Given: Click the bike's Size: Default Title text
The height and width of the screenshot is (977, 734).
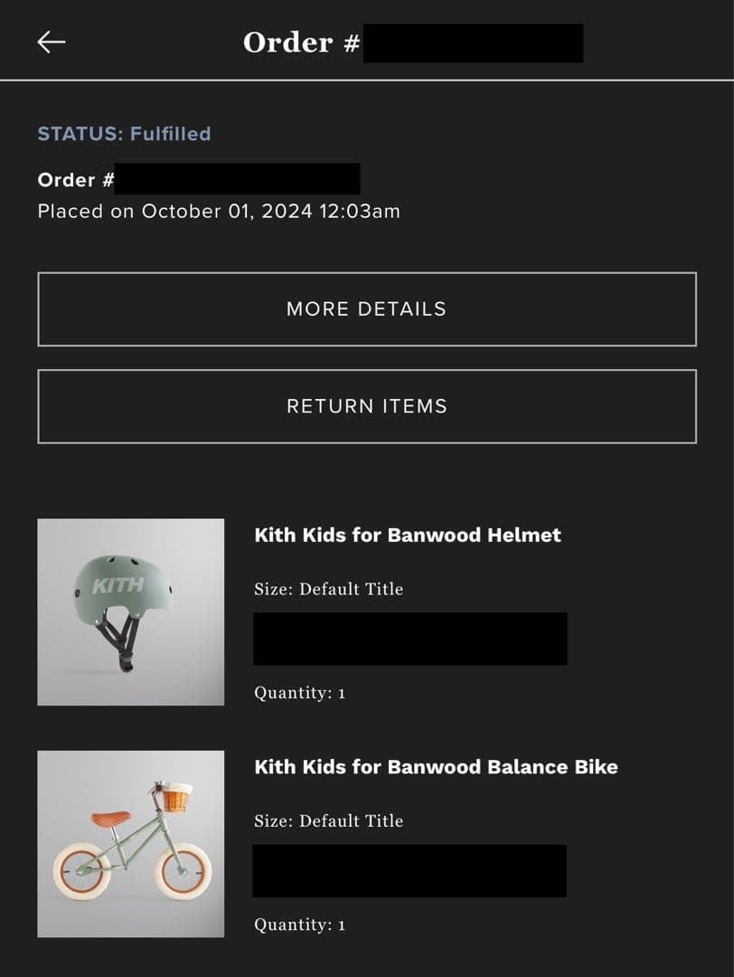Looking at the screenshot, I should click(x=327, y=821).
